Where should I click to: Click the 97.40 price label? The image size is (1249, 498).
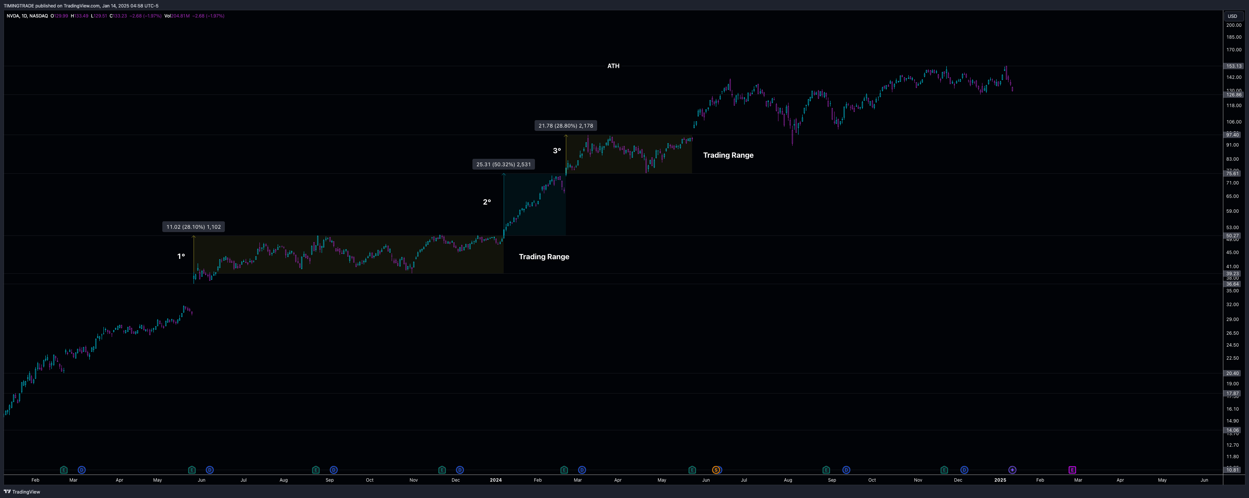(x=1232, y=135)
